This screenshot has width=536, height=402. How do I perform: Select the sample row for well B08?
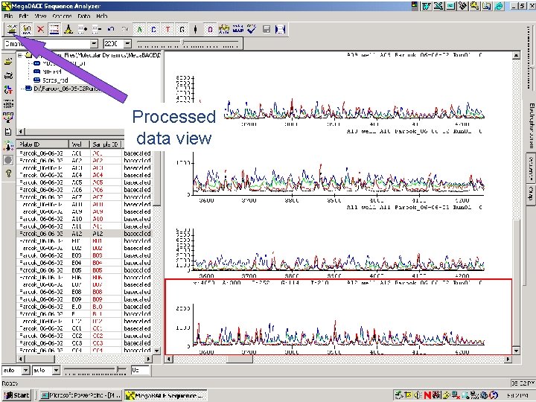(x=84, y=292)
